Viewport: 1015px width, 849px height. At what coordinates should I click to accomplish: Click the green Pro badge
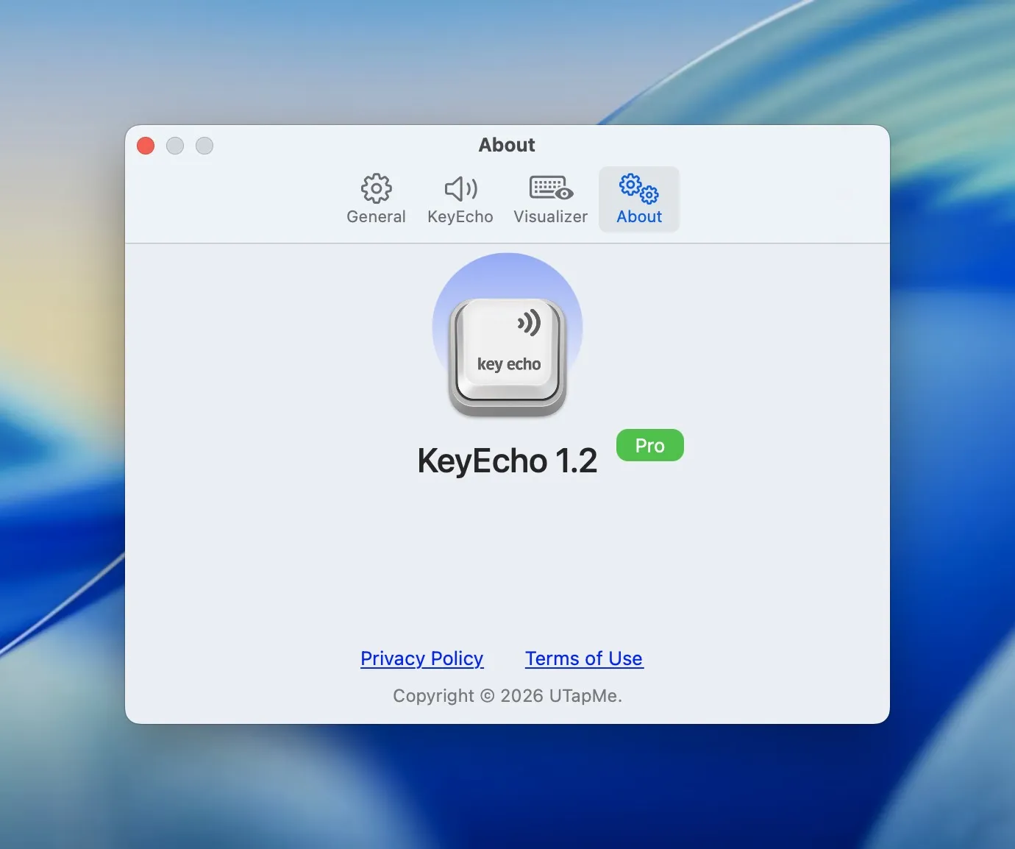pyautogui.click(x=650, y=445)
